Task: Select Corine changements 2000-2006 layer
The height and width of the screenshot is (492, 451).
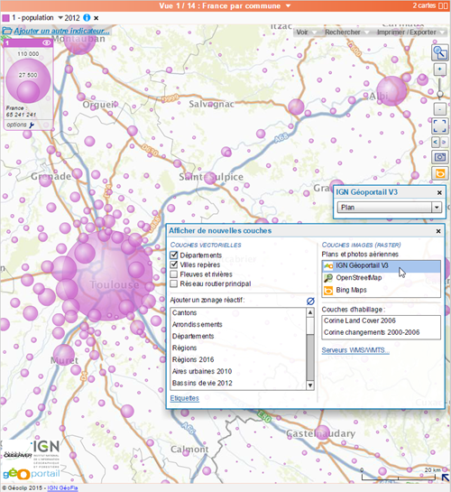Action: 382,332
